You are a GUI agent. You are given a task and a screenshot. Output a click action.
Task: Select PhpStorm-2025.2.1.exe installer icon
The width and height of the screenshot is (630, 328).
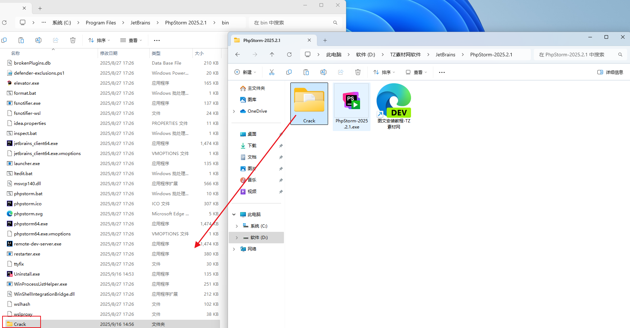352,107
